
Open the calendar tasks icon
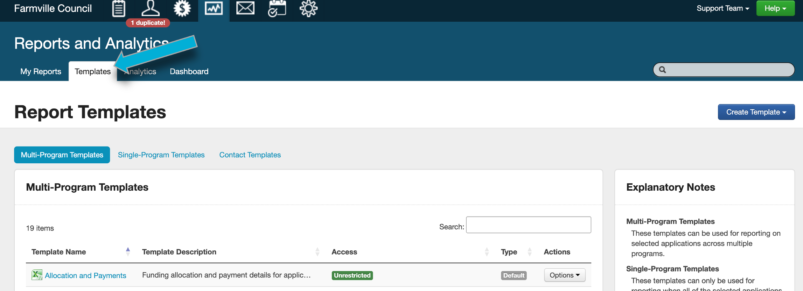pos(277,8)
